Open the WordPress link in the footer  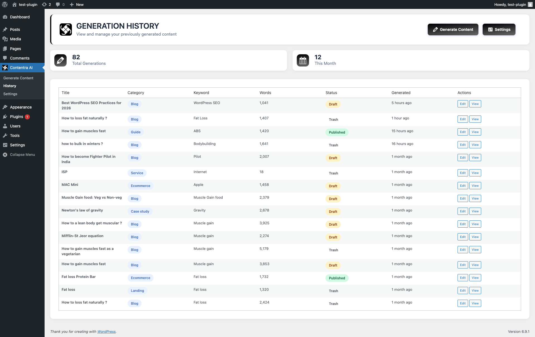[x=106, y=331]
